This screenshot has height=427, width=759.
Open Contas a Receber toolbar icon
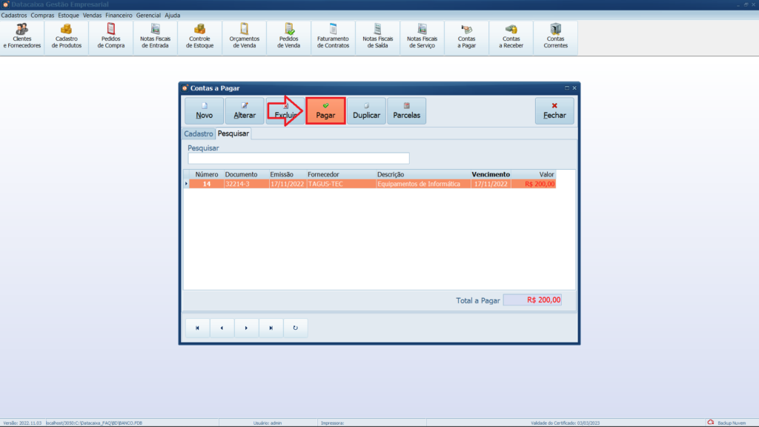coord(511,36)
